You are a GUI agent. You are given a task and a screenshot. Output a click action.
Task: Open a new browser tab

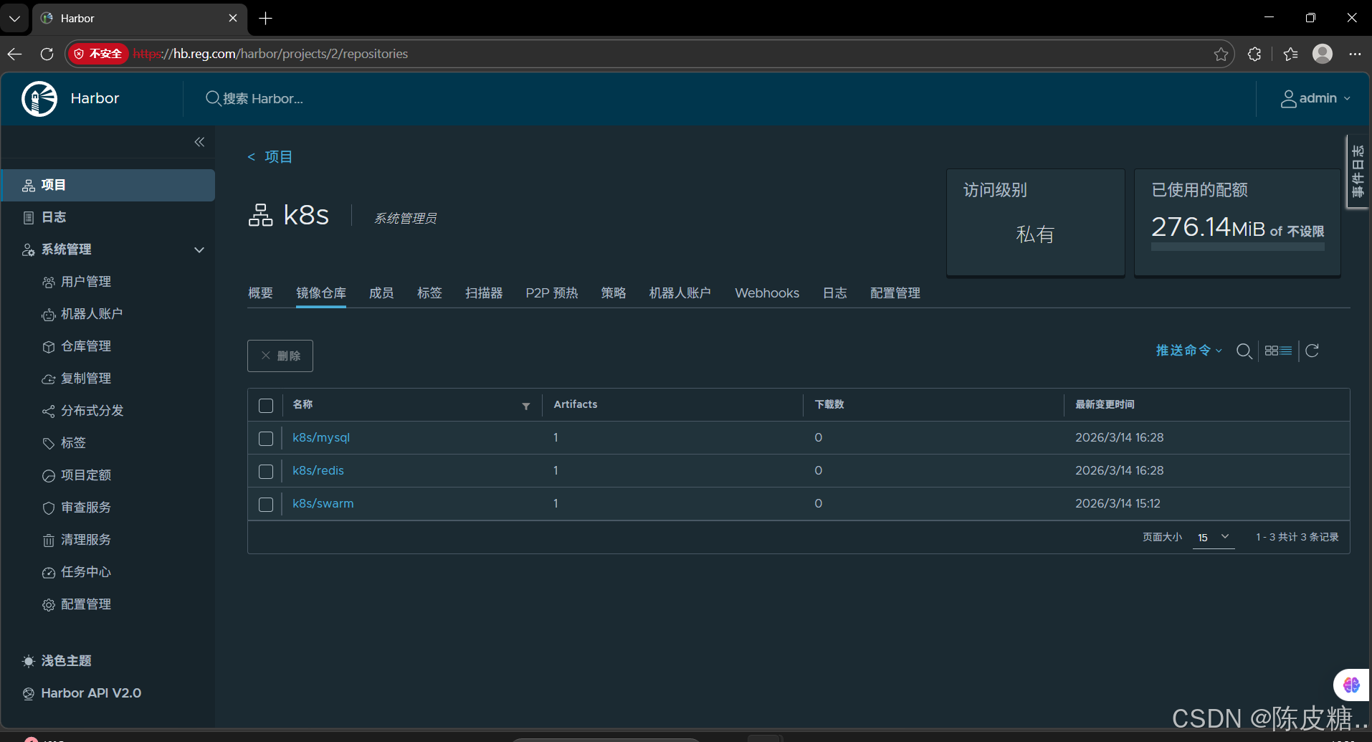coord(266,19)
